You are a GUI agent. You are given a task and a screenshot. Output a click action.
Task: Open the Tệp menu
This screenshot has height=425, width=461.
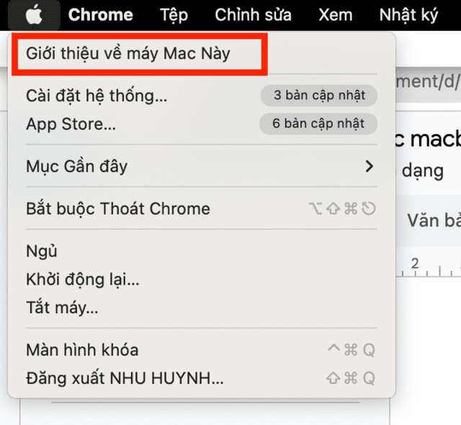(x=174, y=15)
